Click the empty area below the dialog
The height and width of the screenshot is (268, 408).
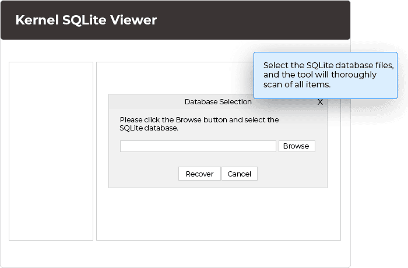point(219,213)
